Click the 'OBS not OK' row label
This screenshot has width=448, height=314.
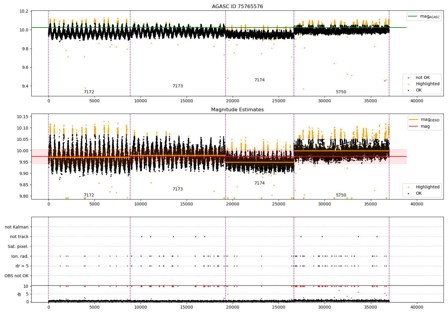pyautogui.click(x=17, y=276)
